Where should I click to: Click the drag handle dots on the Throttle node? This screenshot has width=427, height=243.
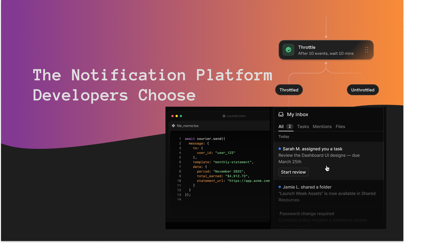point(366,50)
